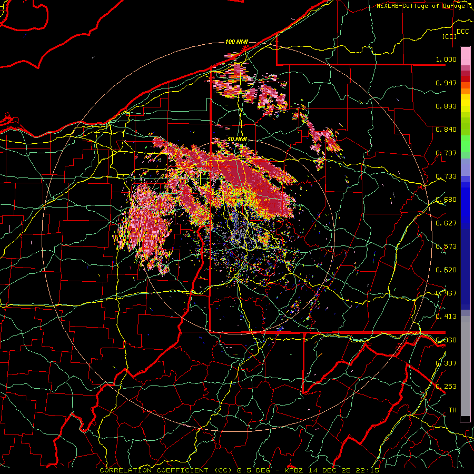
Task: Click the TH label on the scale
Action: 452,410
